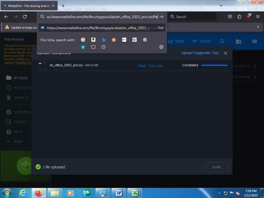Viewport: 264px width, 198px height.
Task: Switch to grid view icon
Action: pyautogui.click(x=254, y=41)
